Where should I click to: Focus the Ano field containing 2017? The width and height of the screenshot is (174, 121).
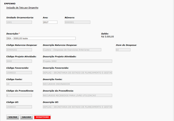pyautogui.click(x=50, y=22)
